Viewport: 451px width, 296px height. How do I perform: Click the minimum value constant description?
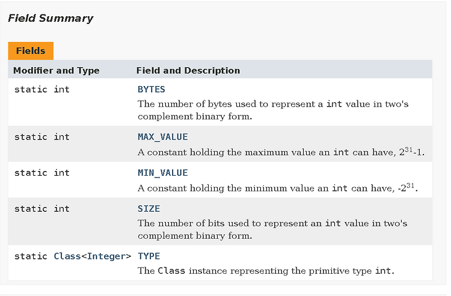278,188
